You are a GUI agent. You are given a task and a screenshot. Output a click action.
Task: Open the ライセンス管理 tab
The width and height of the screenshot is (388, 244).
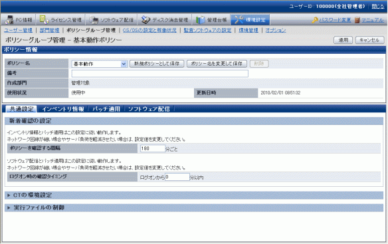pyautogui.click(x=61, y=19)
